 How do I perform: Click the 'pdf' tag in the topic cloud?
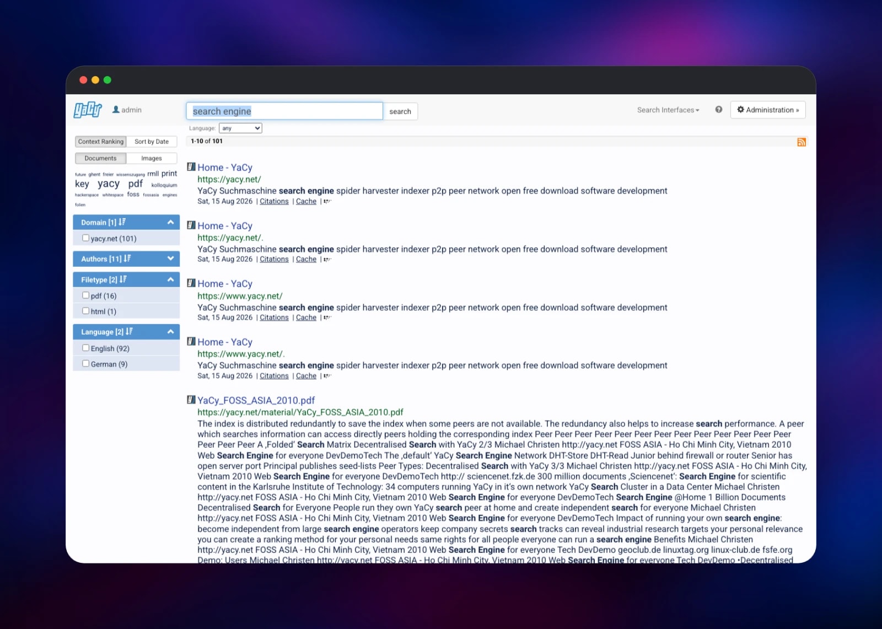pos(136,184)
